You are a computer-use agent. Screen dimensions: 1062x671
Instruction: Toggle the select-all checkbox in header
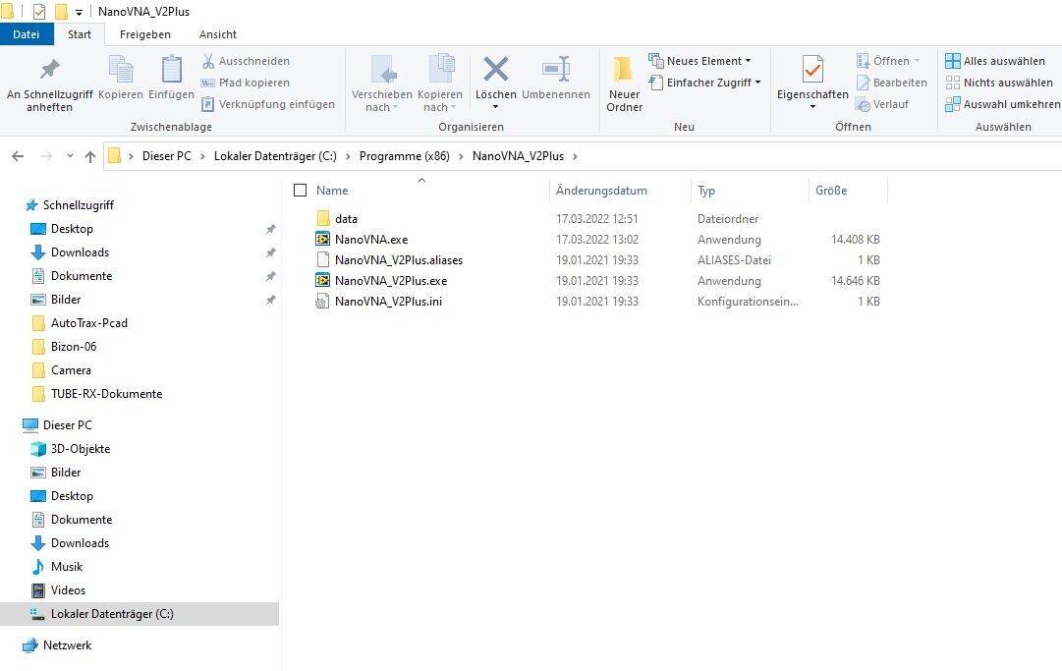tap(300, 191)
